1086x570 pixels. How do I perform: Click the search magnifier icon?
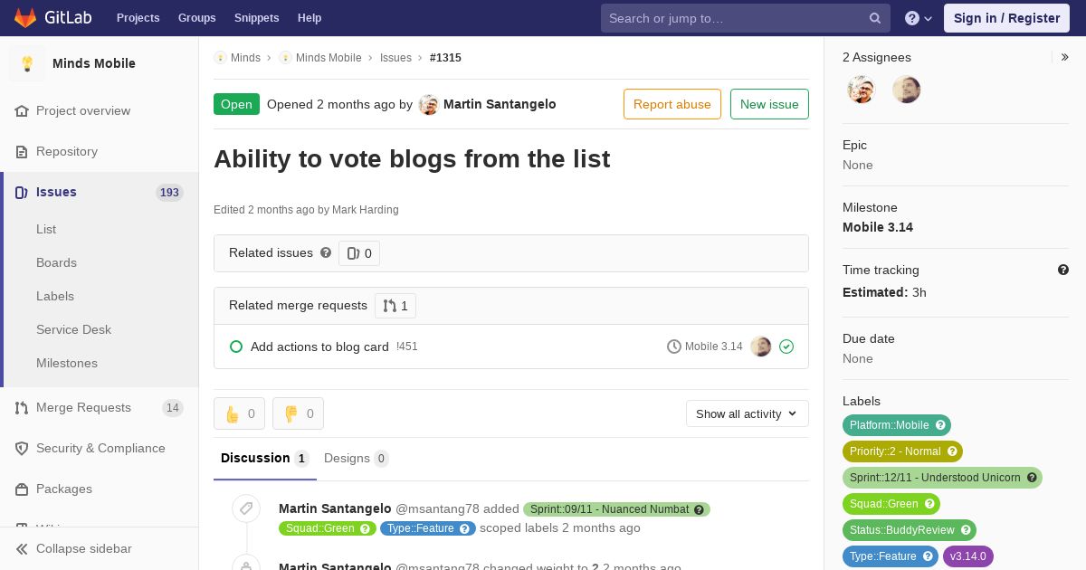point(875,18)
